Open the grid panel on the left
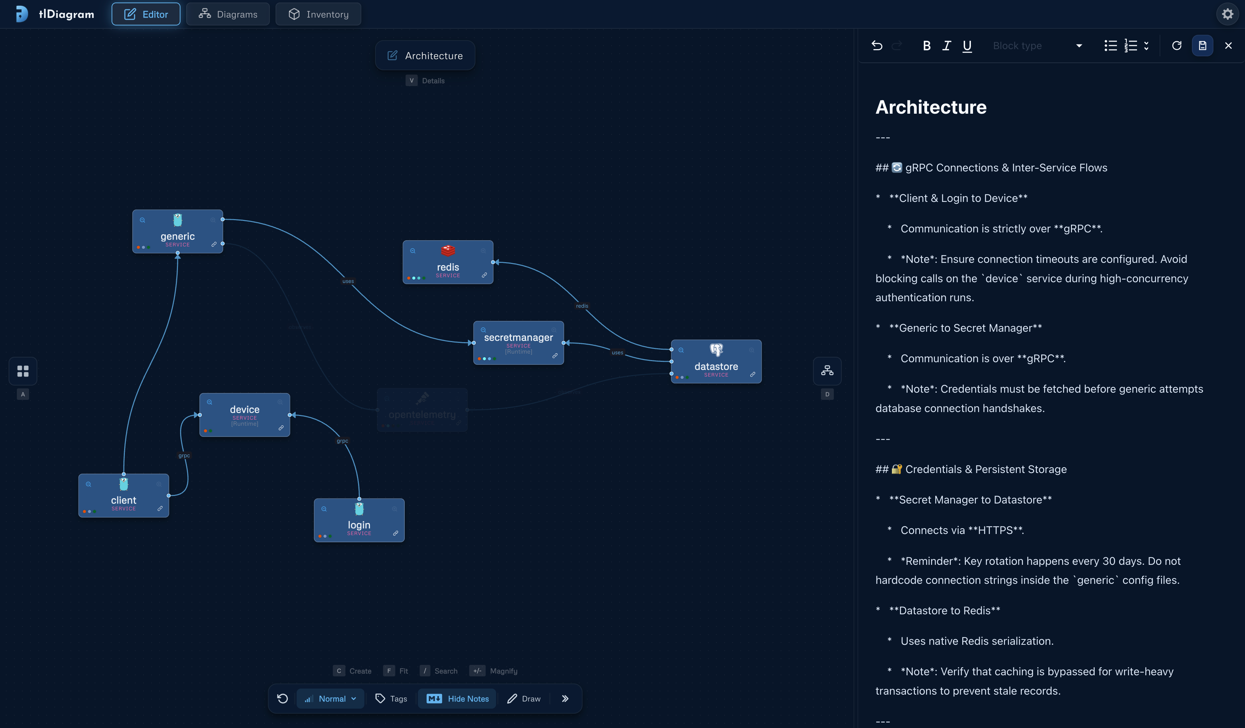This screenshot has width=1245, height=728. [x=23, y=371]
